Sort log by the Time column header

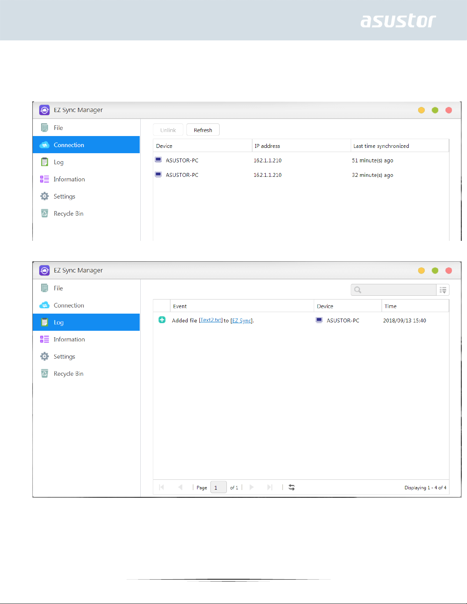pyautogui.click(x=415, y=306)
